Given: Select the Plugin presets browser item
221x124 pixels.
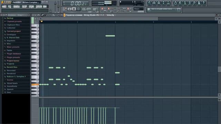Looking at the screenshot, I should [13, 58].
